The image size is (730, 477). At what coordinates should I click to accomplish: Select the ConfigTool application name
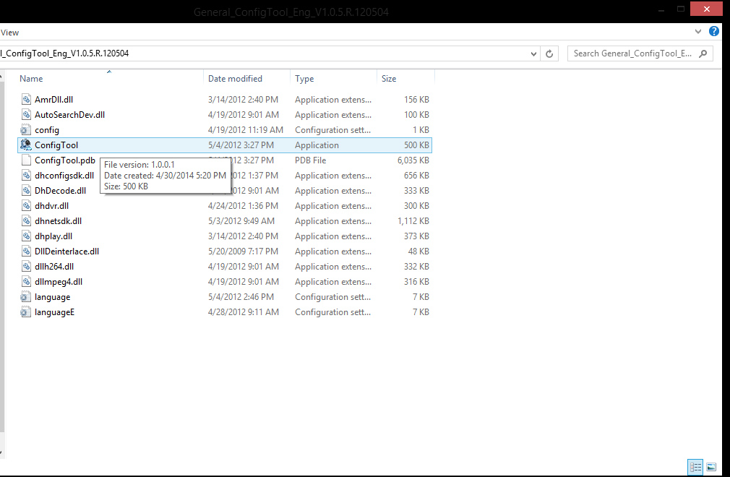click(x=56, y=145)
